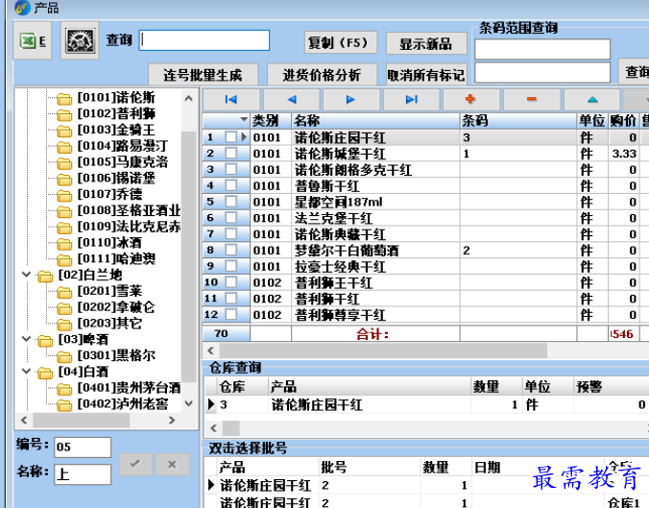
Task: Confirm category edit with checkmark button
Action: point(135,464)
